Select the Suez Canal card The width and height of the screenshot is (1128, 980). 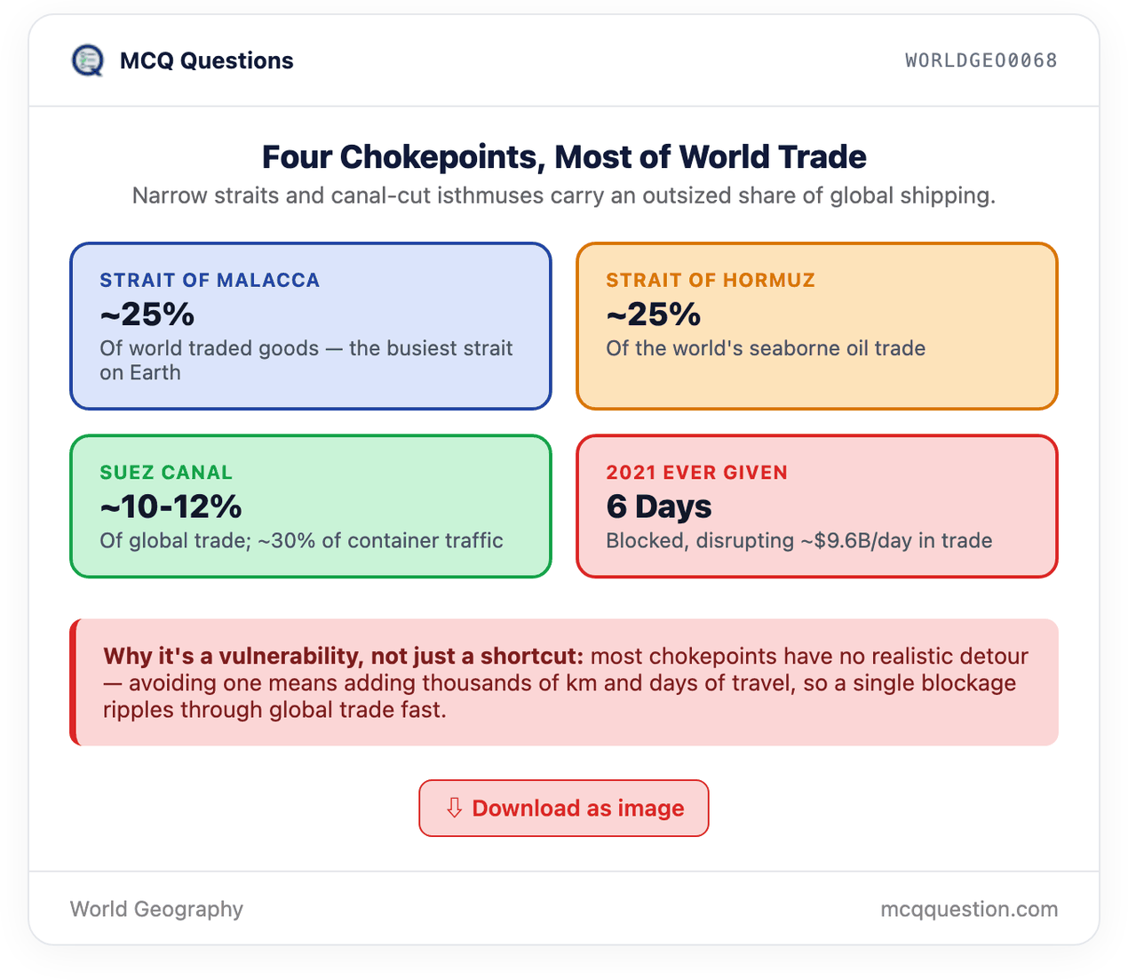point(311,506)
